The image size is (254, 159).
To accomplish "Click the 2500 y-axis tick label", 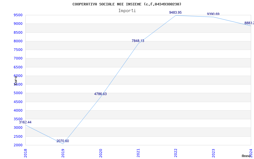I will (18, 137).
